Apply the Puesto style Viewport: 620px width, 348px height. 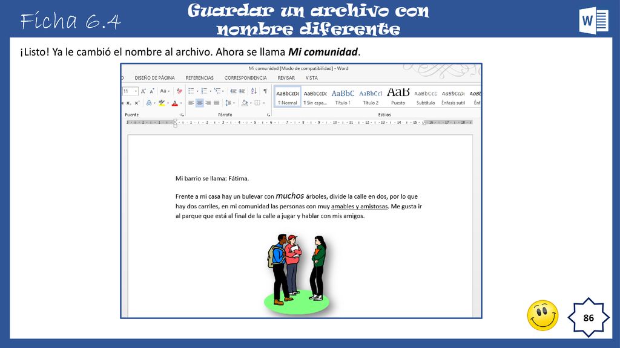click(398, 97)
